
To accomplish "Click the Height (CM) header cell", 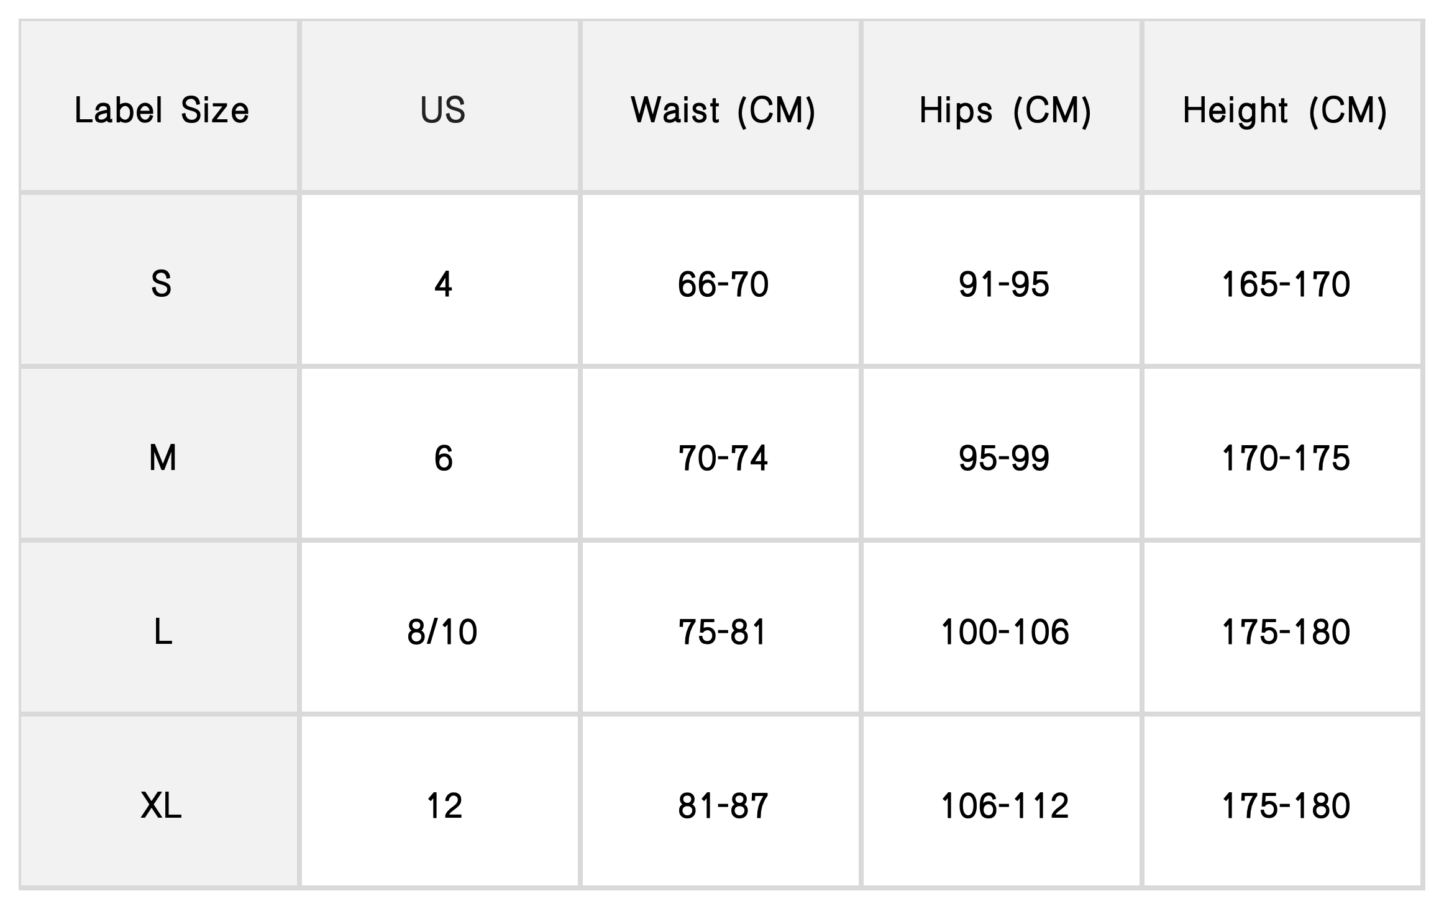I will pyautogui.click(x=1284, y=111).
